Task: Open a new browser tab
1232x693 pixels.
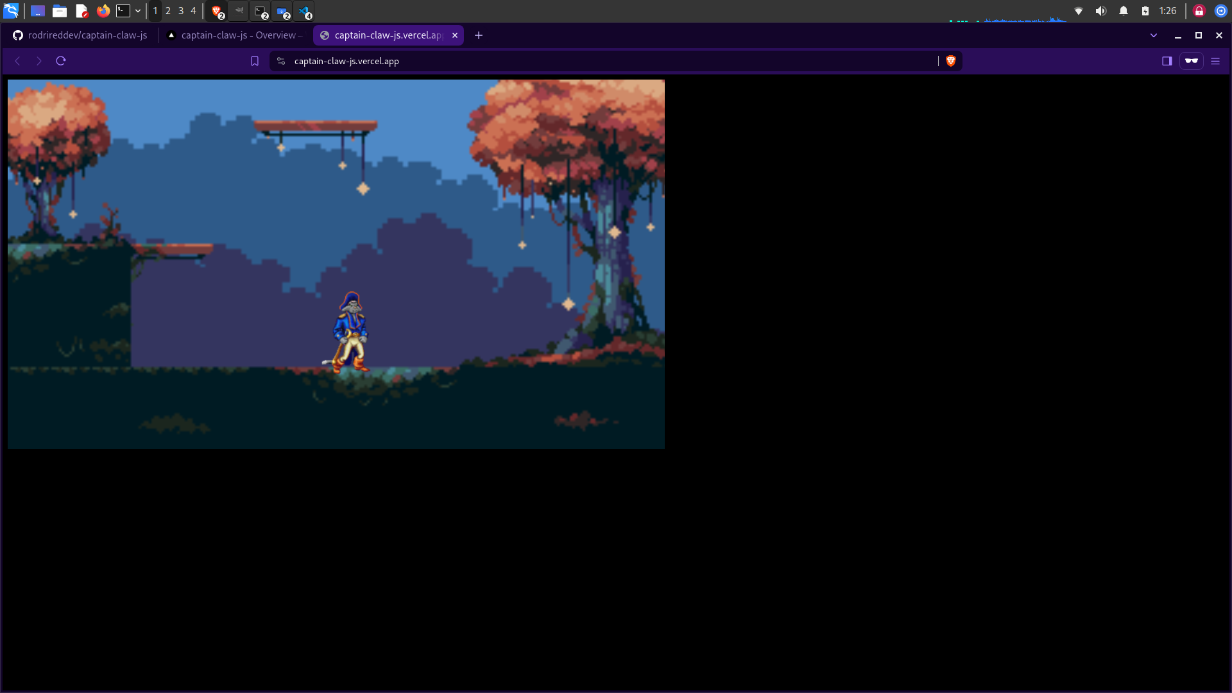Action: 479,35
